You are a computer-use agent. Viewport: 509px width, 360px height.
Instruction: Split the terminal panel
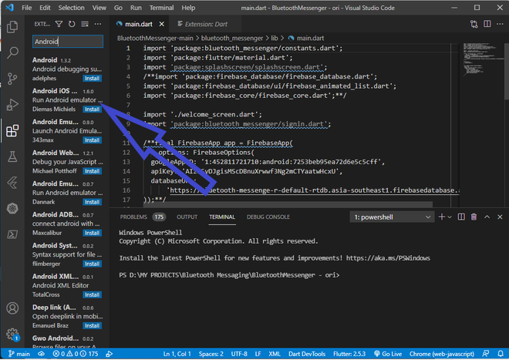461,217
